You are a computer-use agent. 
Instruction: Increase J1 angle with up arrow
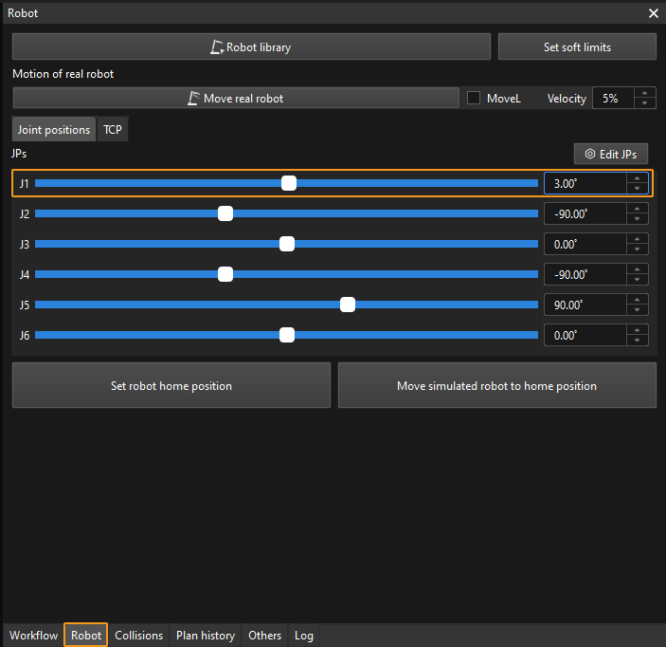click(638, 177)
